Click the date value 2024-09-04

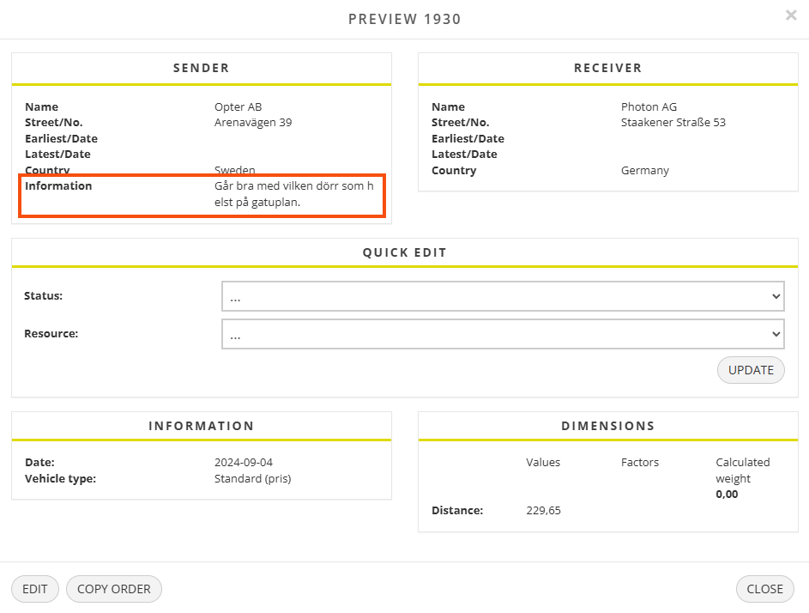244,463
